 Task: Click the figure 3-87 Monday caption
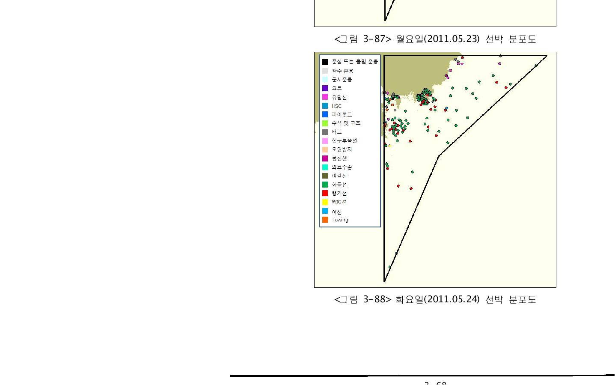click(435, 39)
